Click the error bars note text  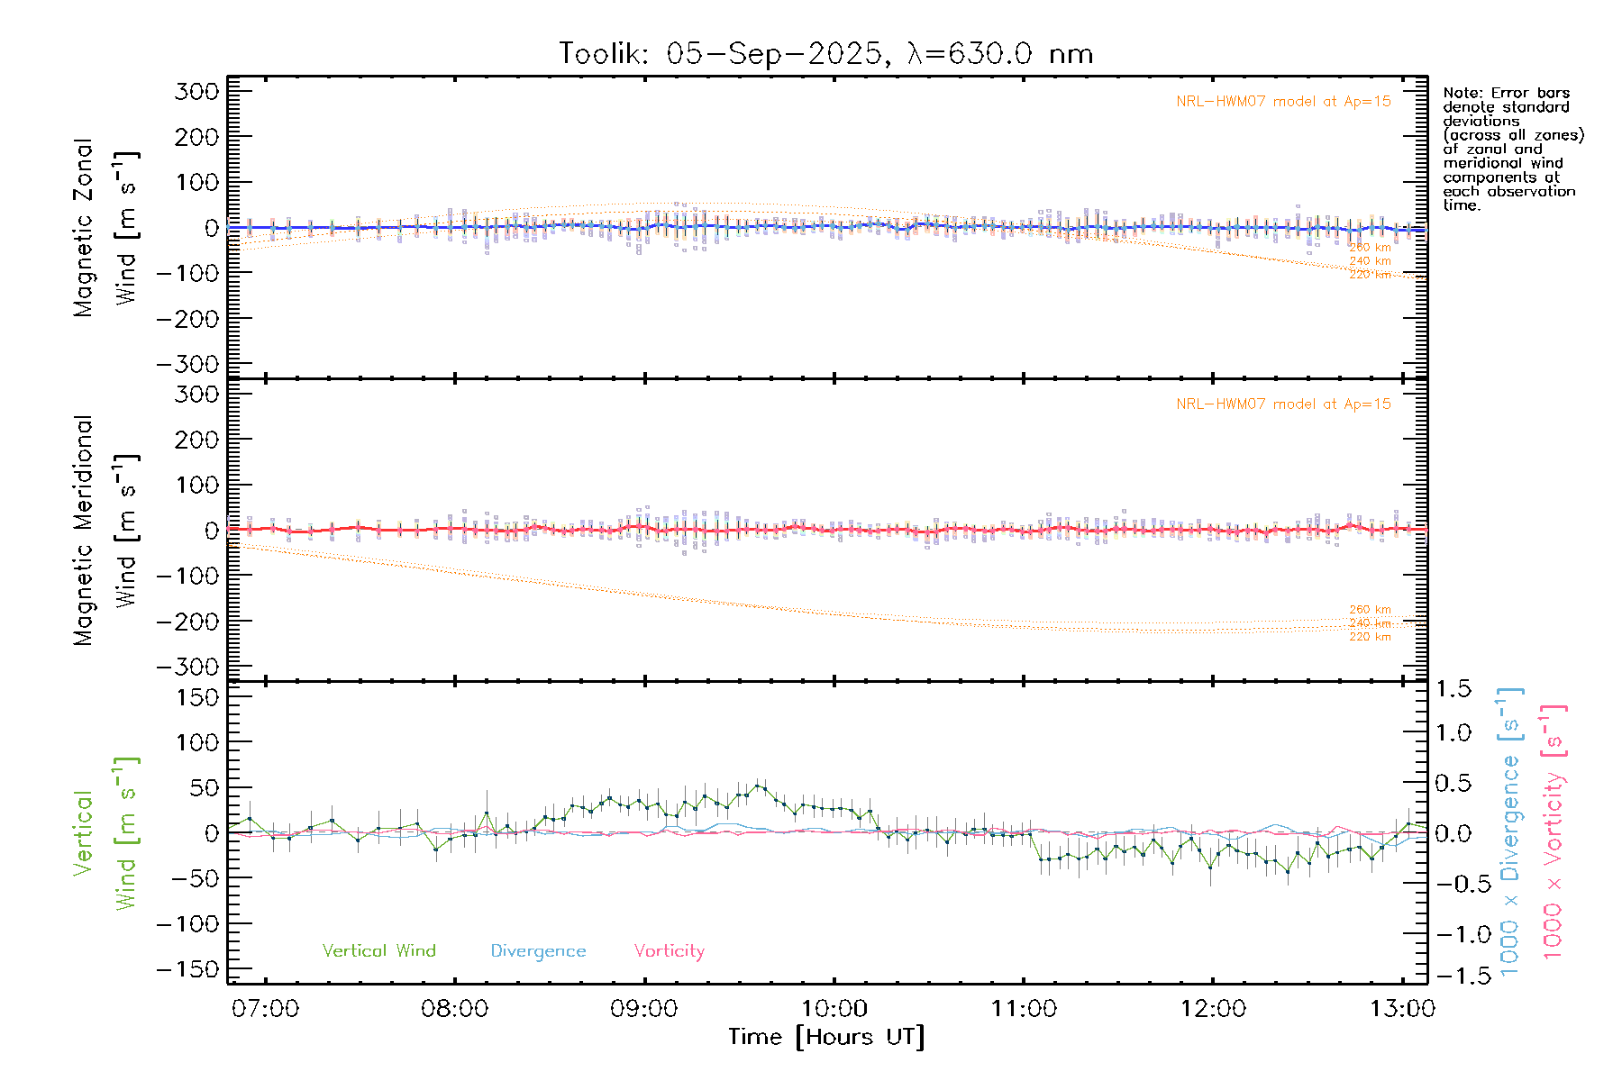point(1512,149)
